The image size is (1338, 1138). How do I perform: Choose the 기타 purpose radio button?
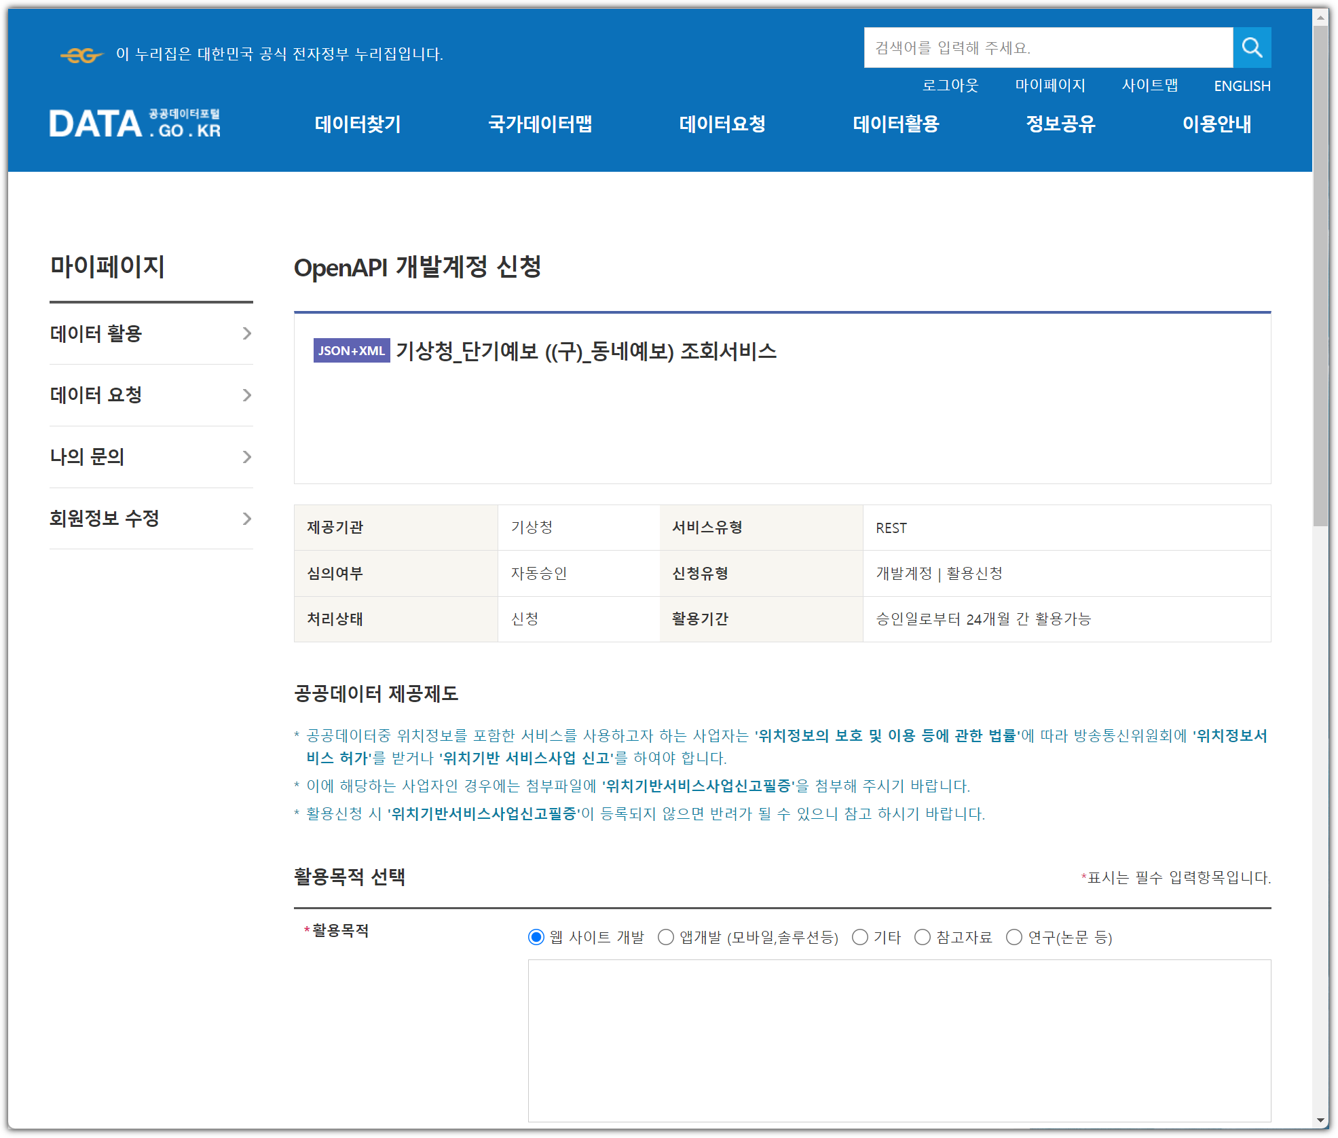coord(859,937)
